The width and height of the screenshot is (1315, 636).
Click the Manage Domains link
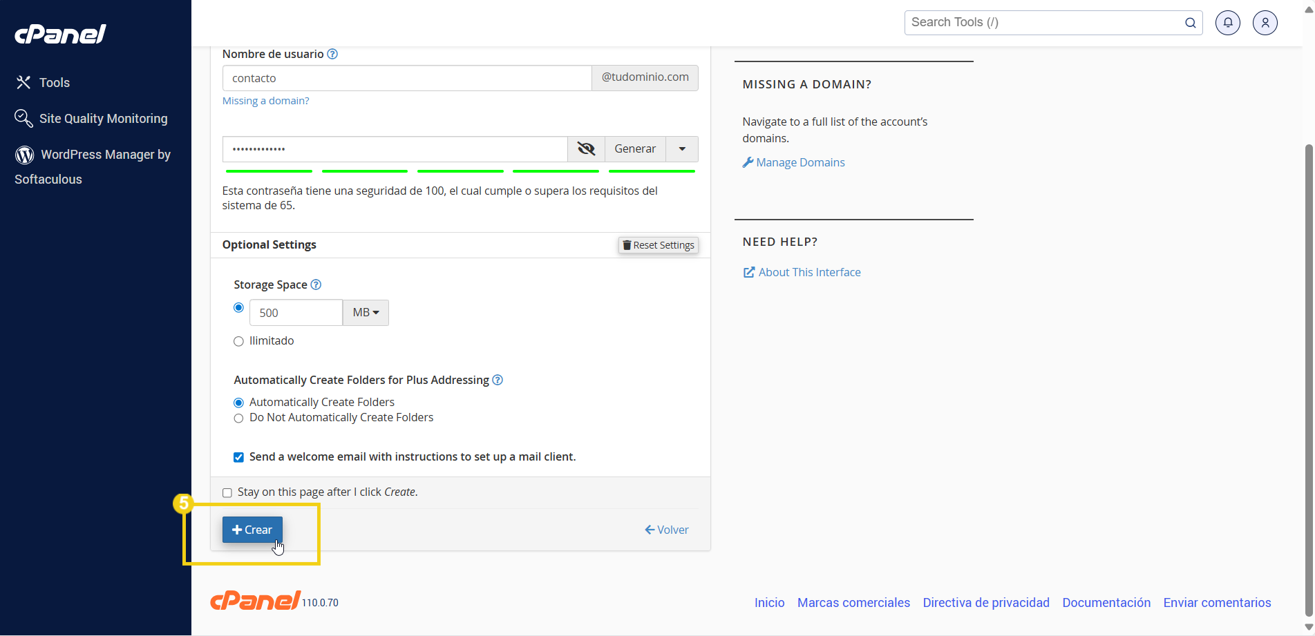(x=800, y=162)
